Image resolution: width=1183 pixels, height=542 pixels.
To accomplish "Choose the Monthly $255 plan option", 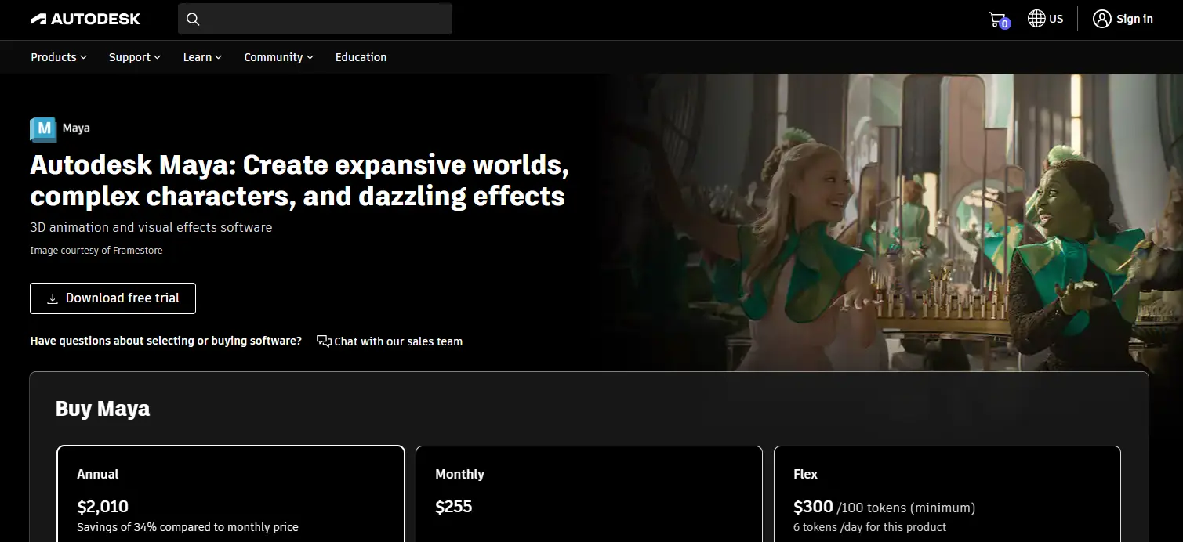I will 589,493.
